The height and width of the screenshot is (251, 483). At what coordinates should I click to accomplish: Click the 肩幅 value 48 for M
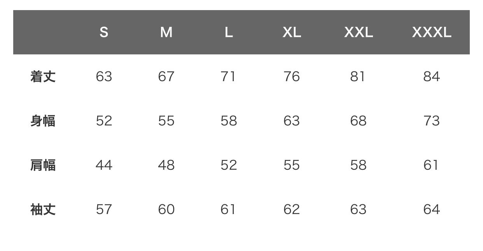pos(166,165)
